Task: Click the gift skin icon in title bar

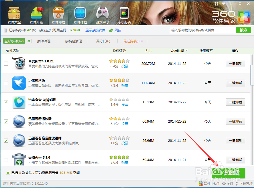Action: (217, 4)
